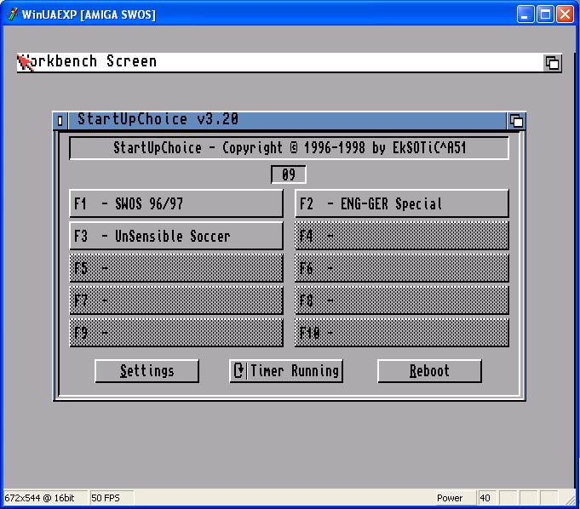Click the StartUpChoice window close gadget

[x=60, y=121]
